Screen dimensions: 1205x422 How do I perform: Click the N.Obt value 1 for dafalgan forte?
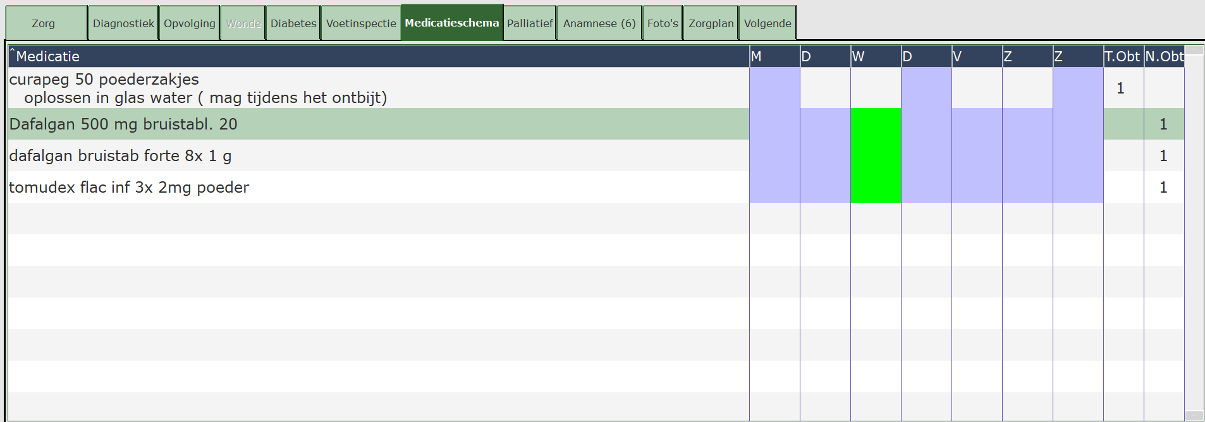pos(1163,155)
